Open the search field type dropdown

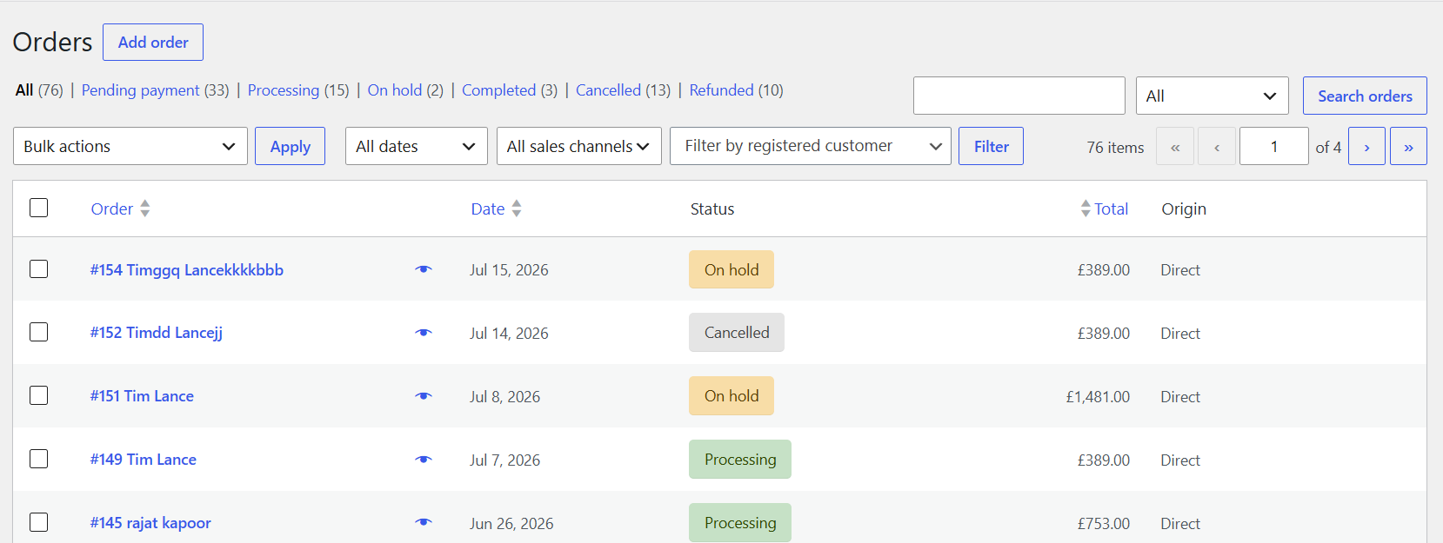[x=1213, y=96]
